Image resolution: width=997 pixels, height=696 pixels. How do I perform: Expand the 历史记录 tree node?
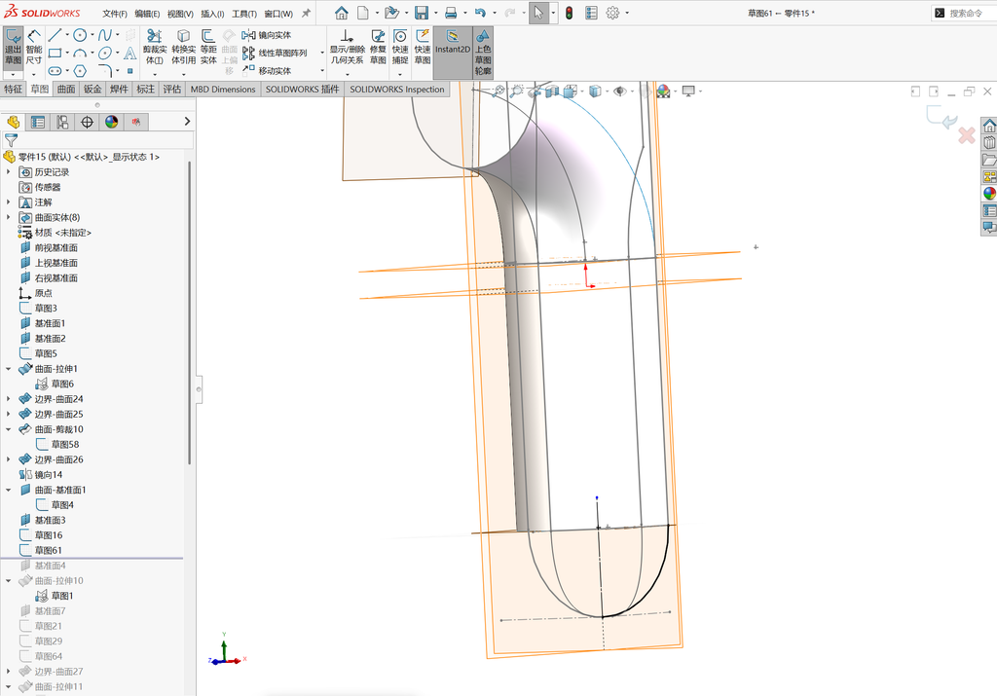[x=8, y=172]
